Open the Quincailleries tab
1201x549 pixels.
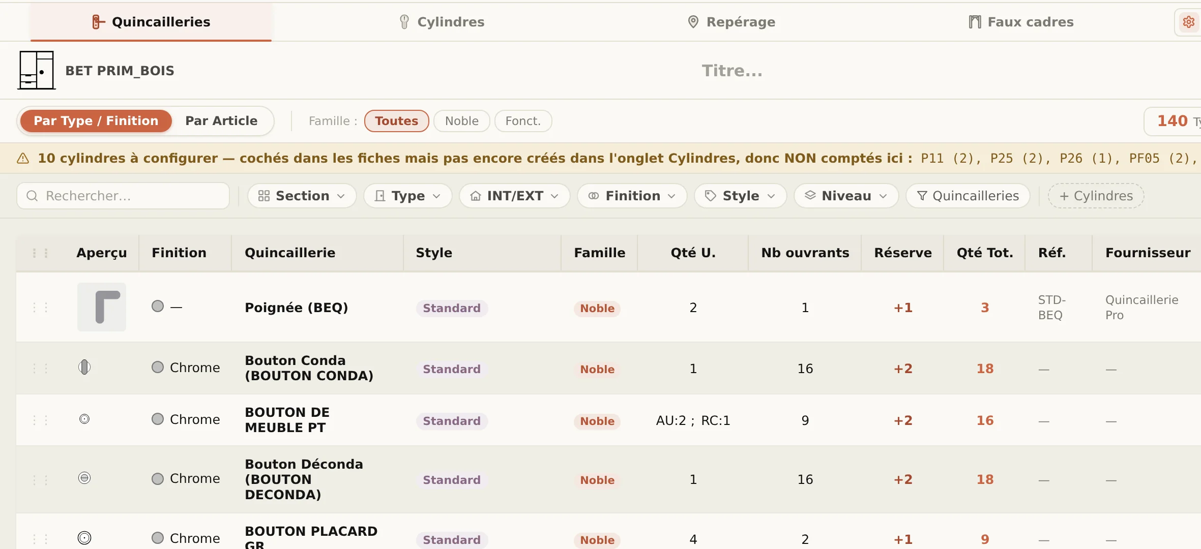coord(151,22)
